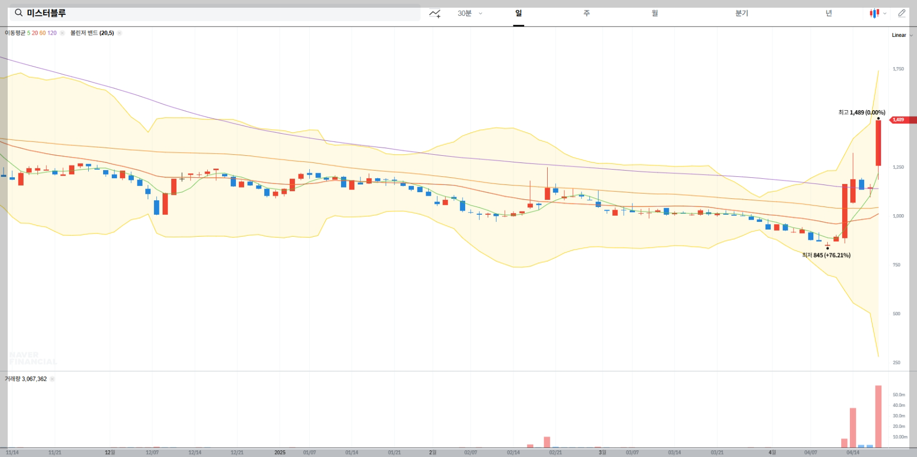
Task: Click the 거래량 3,067,362 volume label
Action: pyautogui.click(x=26, y=379)
